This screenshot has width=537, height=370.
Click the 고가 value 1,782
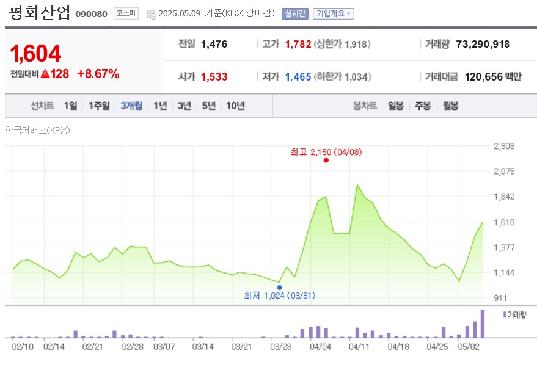(x=298, y=44)
